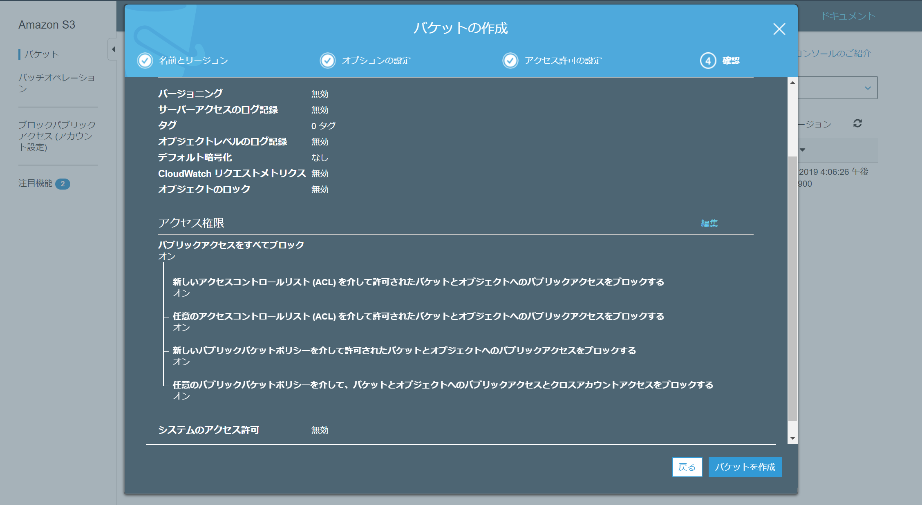Click the アクセス許可の設定 step checkmark icon
Screen dimensions: 922x505
tap(510, 60)
